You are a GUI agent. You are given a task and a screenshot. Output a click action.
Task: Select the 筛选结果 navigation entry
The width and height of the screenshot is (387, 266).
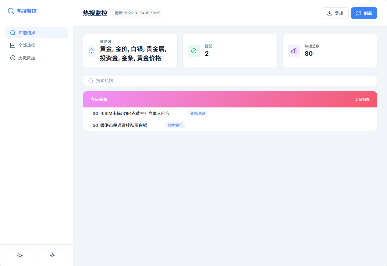tap(27, 33)
